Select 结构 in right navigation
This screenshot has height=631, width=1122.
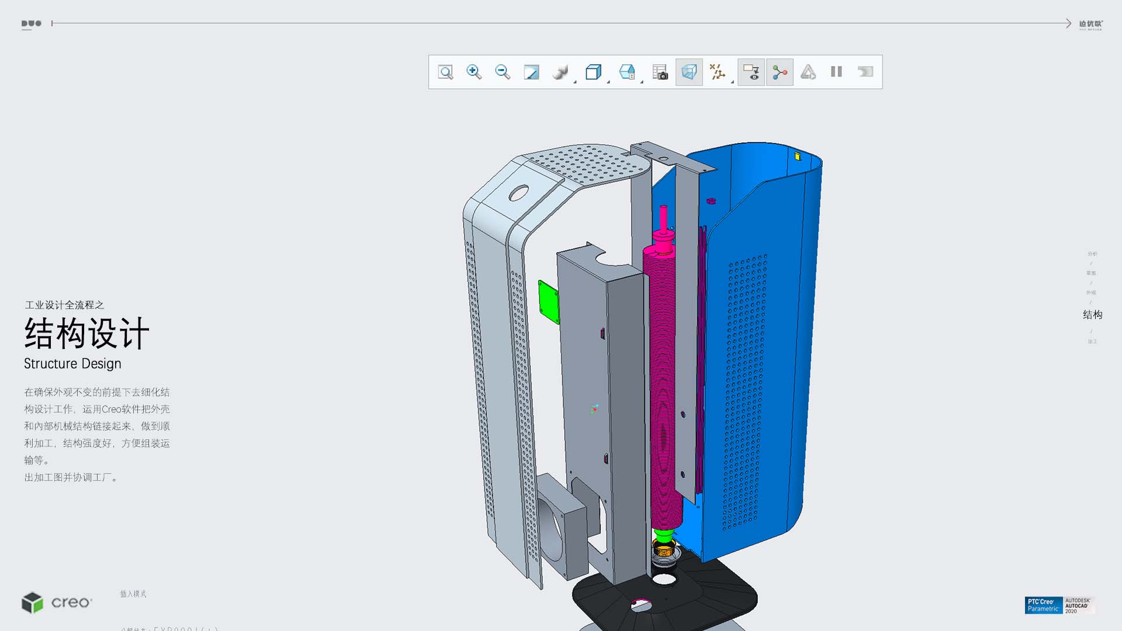[x=1092, y=315]
